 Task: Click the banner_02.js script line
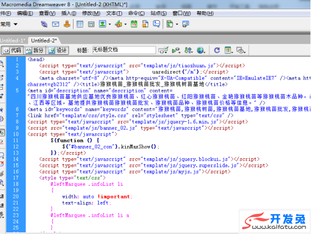click(130, 128)
